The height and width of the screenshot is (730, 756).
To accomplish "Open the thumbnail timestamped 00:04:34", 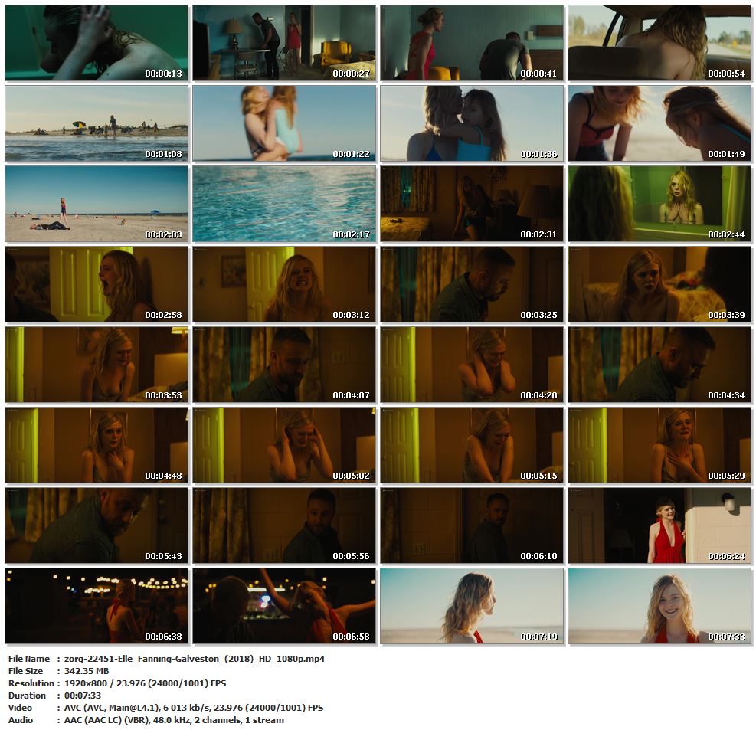I will pyautogui.click(x=659, y=365).
